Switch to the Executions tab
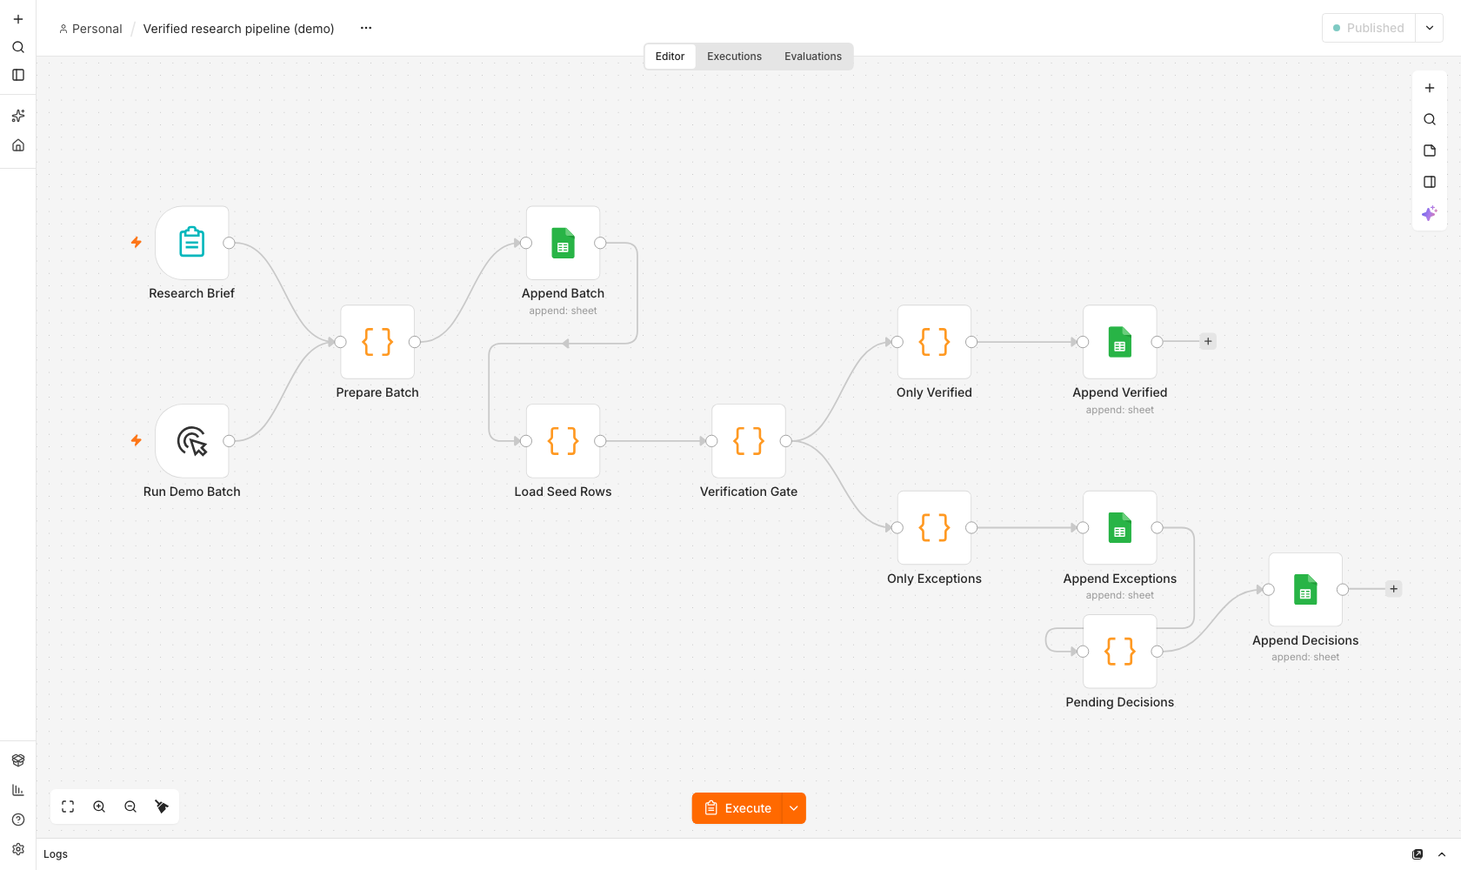1461x870 pixels. [x=734, y=57]
